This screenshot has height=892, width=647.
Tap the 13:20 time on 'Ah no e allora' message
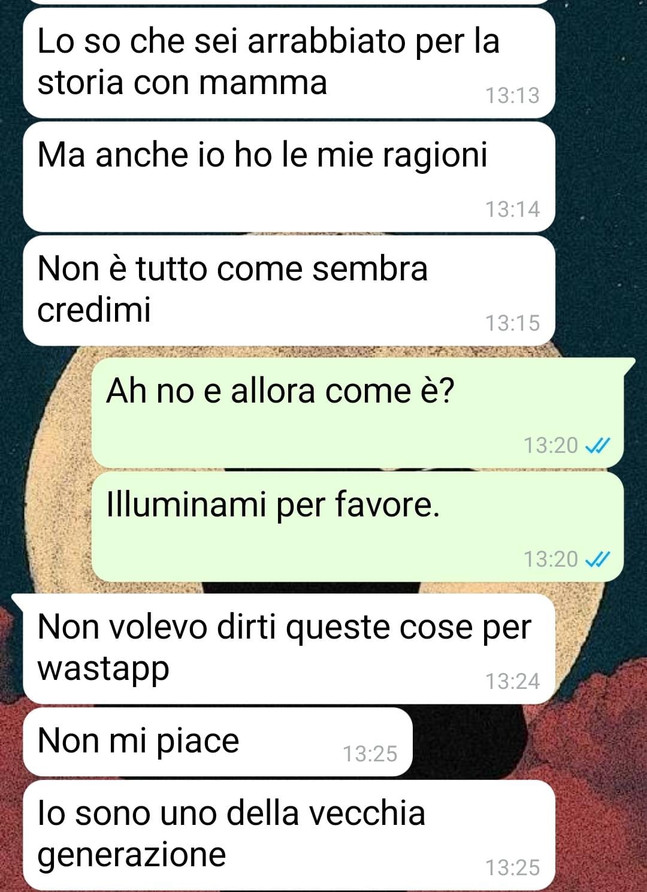(551, 445)
